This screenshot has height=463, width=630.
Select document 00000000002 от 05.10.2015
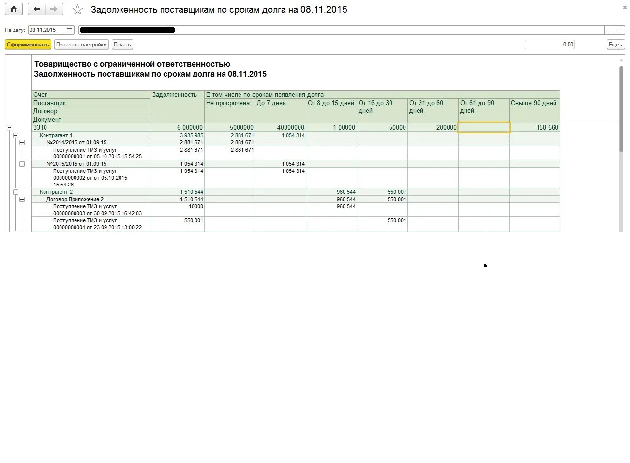click(x=90, y=178)
